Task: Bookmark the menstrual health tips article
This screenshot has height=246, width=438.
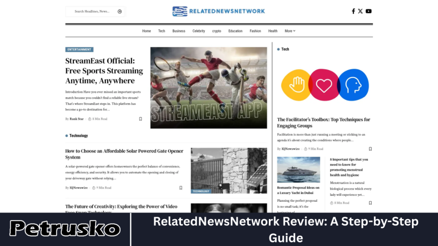Action: pyautogui.click(x=370, y=203)
